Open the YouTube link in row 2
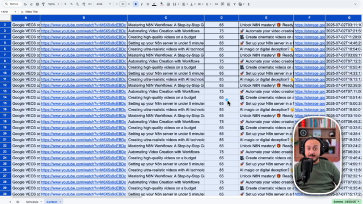 (x=83, y=25)
